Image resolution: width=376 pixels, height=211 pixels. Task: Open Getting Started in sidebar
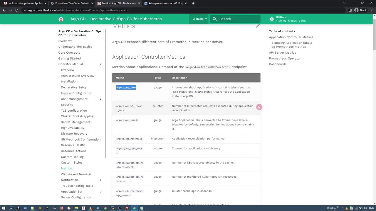[x=70, y=58]
